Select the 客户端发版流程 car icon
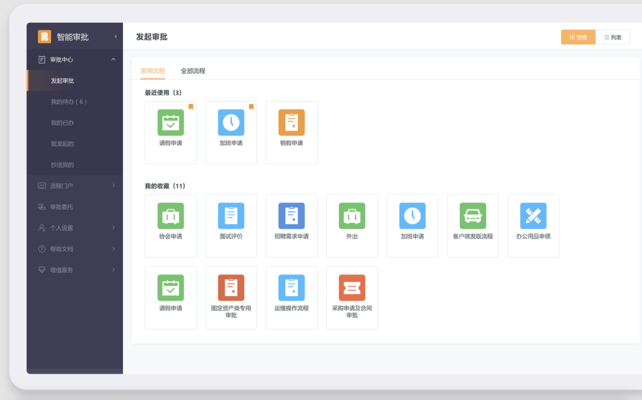The height and width of the screenshot is (400, 642). coord(473,215)
